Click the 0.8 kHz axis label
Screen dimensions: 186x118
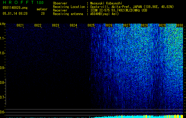point(2,83)
